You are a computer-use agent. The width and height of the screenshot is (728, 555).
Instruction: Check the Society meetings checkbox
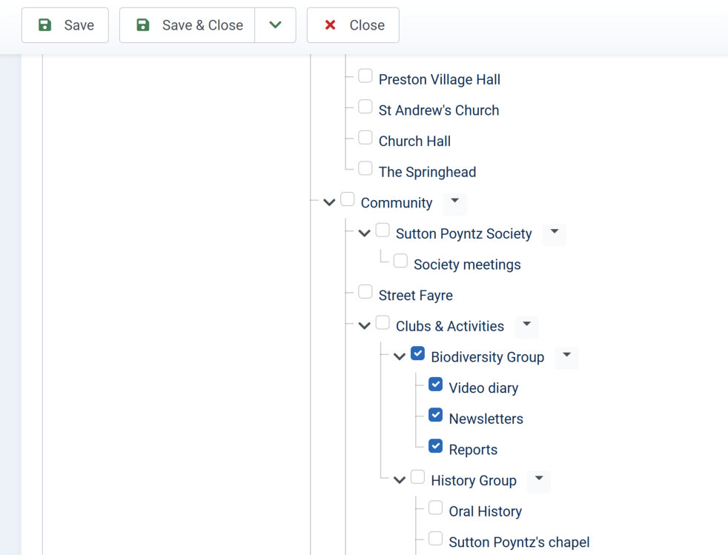coord(400,261)
